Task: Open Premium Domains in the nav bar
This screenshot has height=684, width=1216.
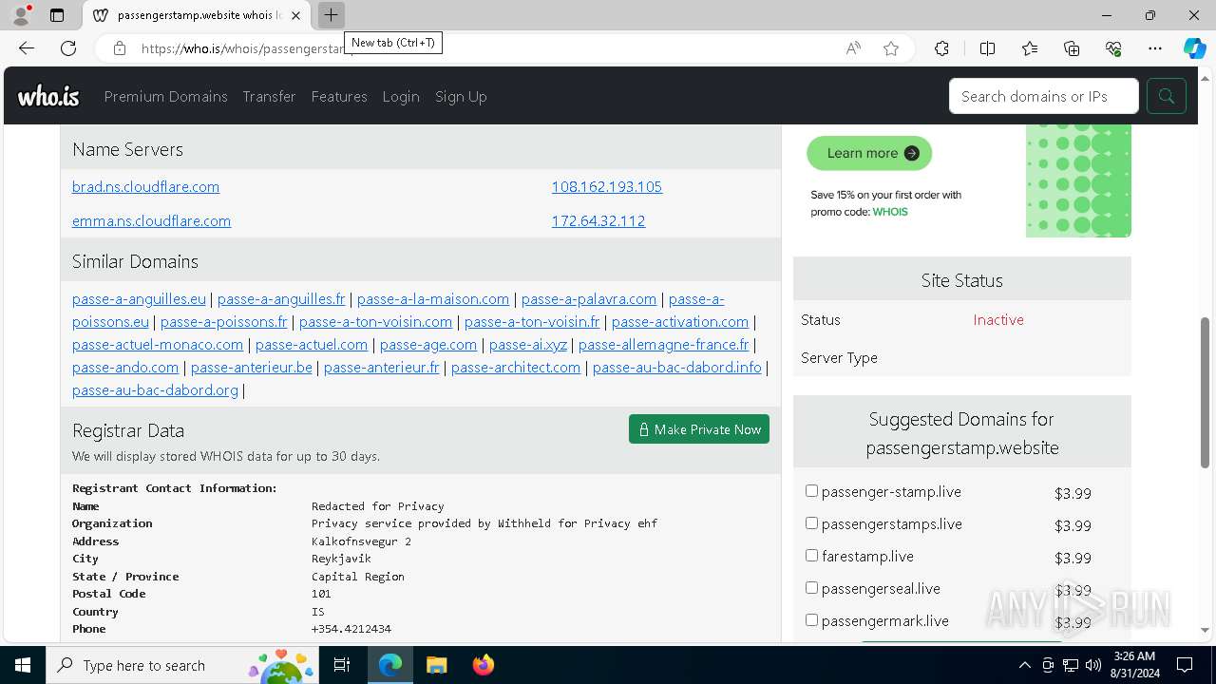Action: pos(165,96)
